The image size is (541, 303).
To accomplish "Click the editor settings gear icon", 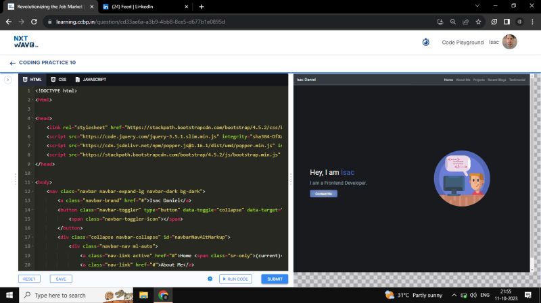I will click(x=210, y=279).
